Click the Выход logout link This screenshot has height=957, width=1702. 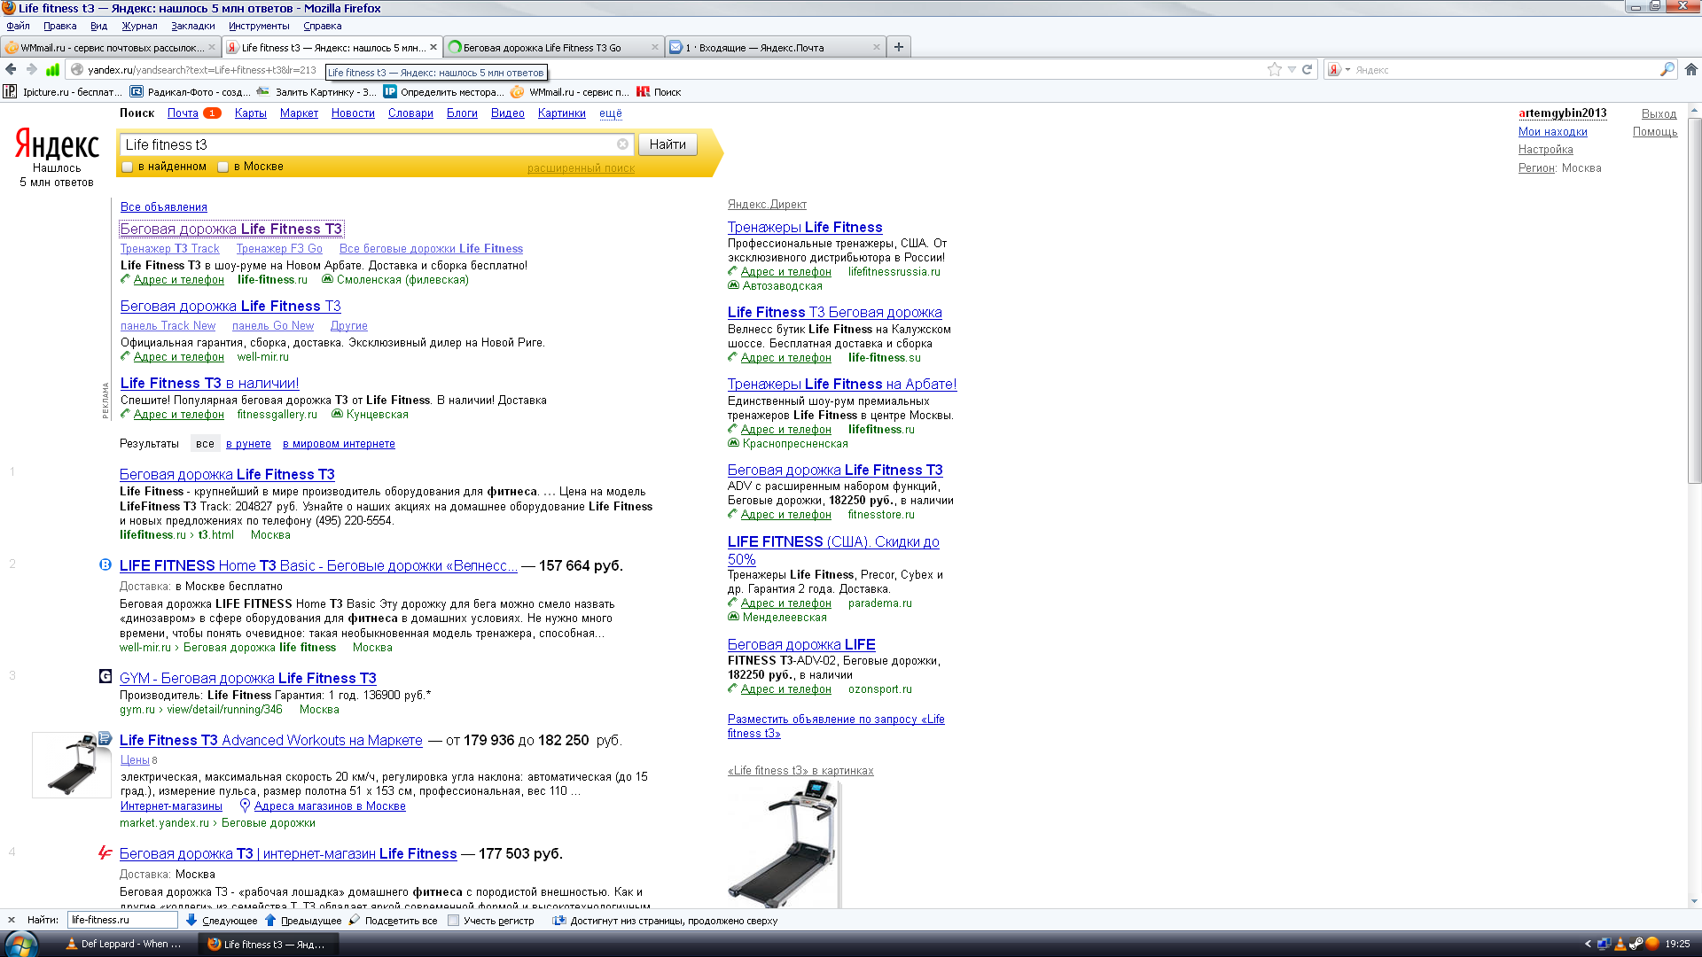point(1659,113)
